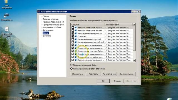The width and height of the screenshot is (178, 100).
Task: Click sound file path in Переключение на русский row
Action: point(118,39)
